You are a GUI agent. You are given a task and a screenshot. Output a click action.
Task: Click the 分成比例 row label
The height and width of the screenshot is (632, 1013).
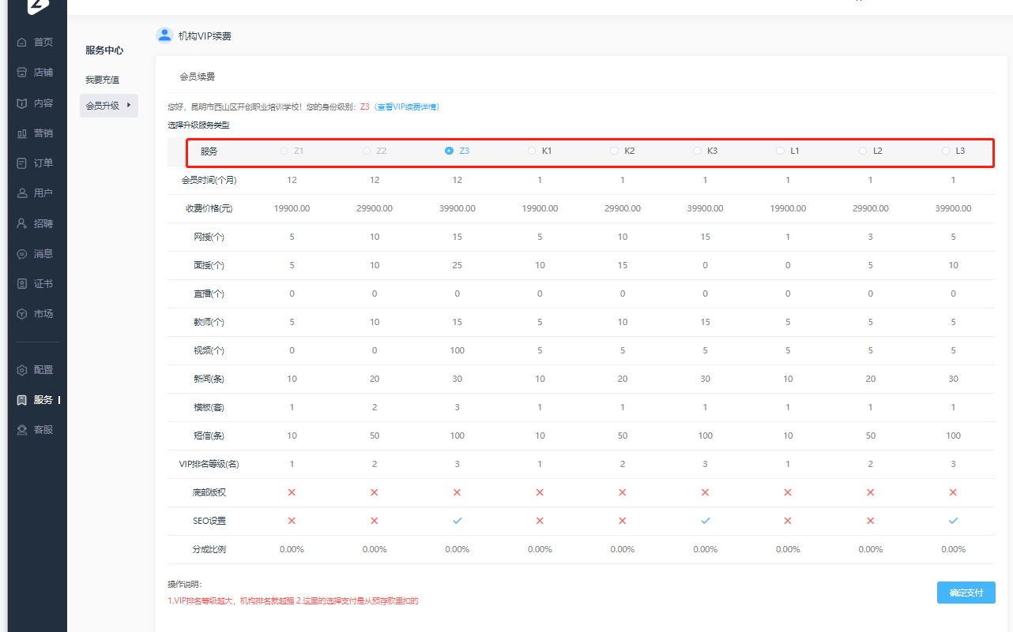209,550
